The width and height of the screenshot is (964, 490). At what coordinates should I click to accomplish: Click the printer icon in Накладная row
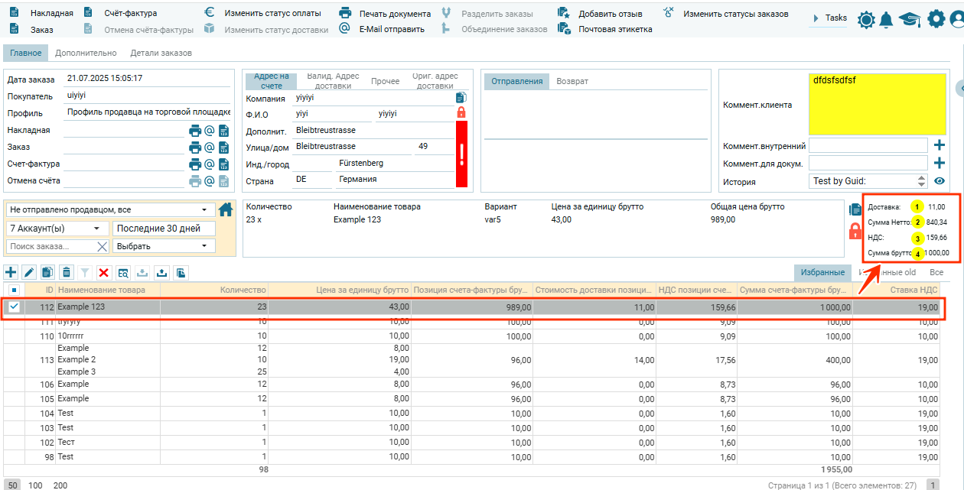click(x=195, y=131)
